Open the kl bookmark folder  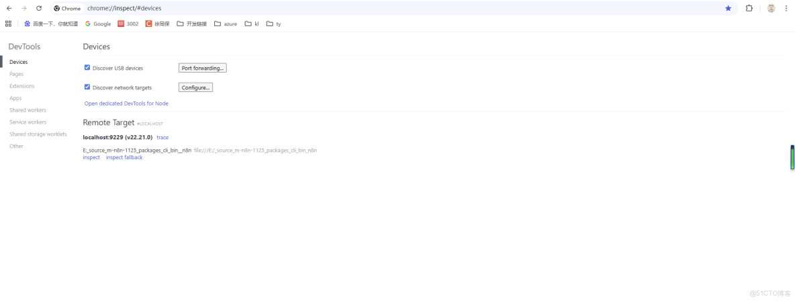click(252, 24)
